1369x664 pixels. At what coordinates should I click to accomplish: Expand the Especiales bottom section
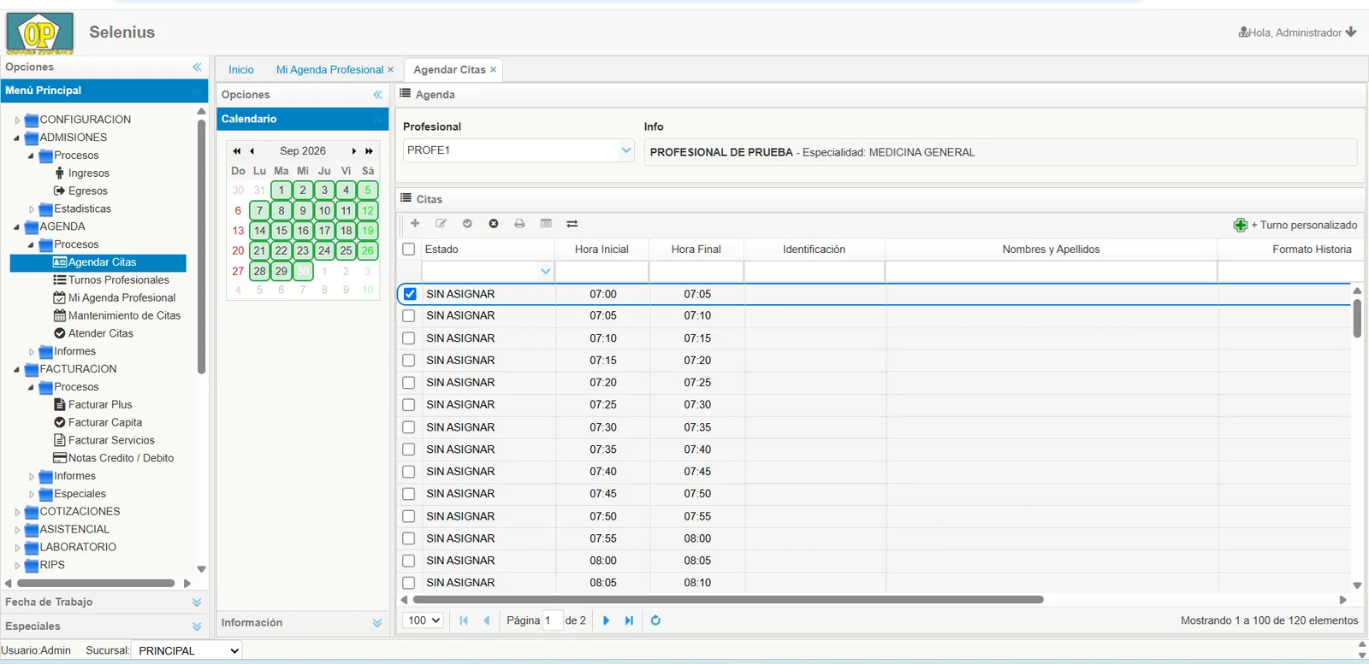pyautogui.click(x=197, y=626)
